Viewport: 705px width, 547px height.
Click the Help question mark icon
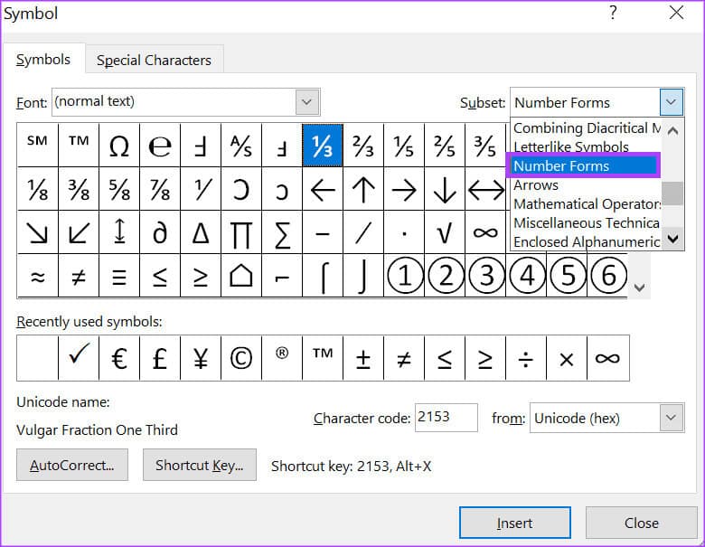click(613, 14)
